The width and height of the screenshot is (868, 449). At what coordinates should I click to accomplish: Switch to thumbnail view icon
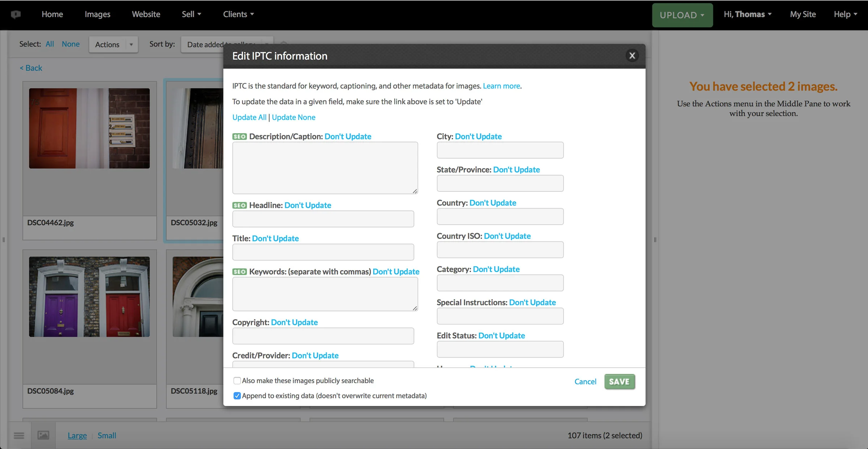tap(43, 435)
